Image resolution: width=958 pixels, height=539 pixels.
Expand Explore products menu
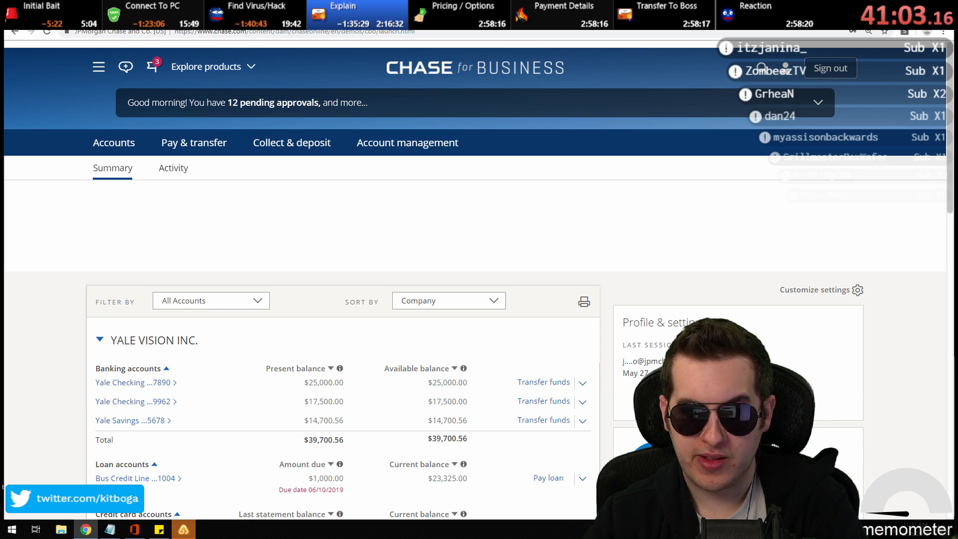point(213,66)
